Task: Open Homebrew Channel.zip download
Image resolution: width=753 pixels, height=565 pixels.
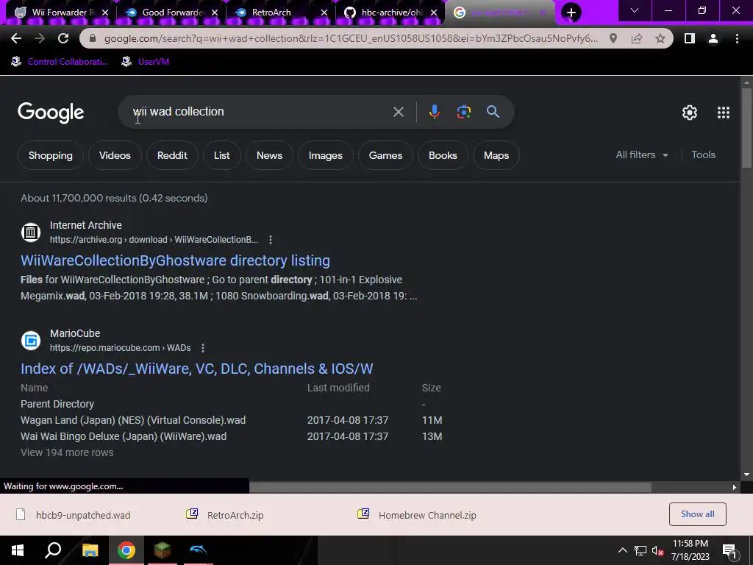Action: click(x=417, y=515)
